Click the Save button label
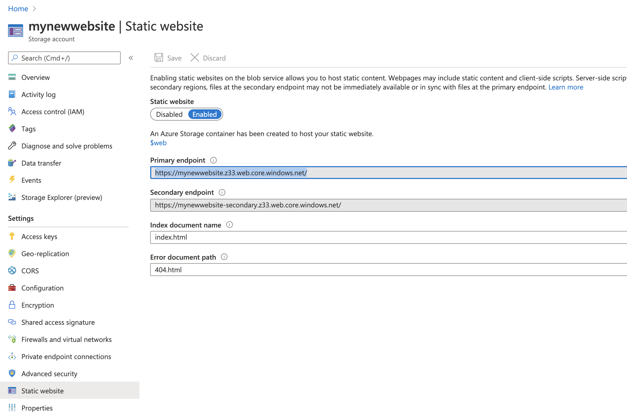The width and height of the screenshot is (627, 418). (174, 58)
